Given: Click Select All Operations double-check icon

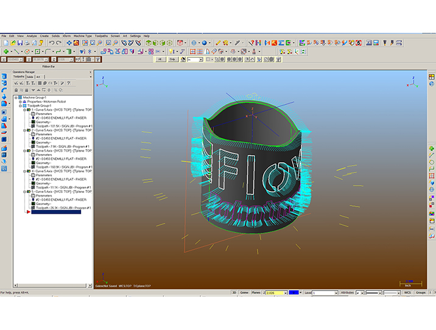Looking at the screenshot, I should pos(16,83).
